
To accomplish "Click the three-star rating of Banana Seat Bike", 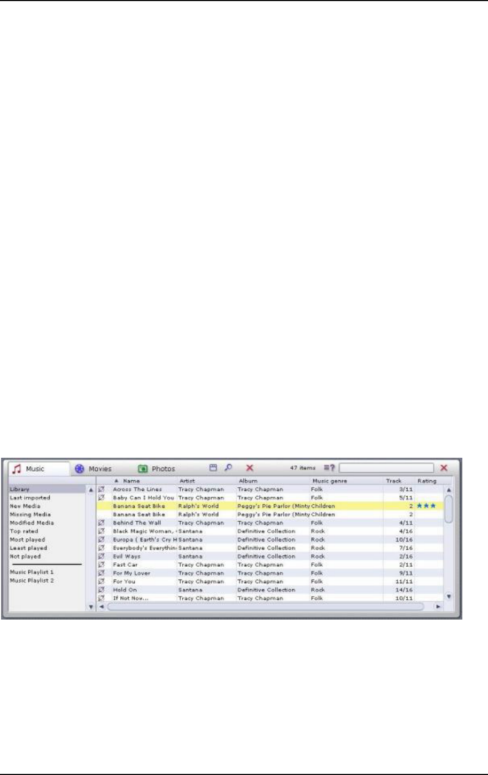I will point(426,506).
